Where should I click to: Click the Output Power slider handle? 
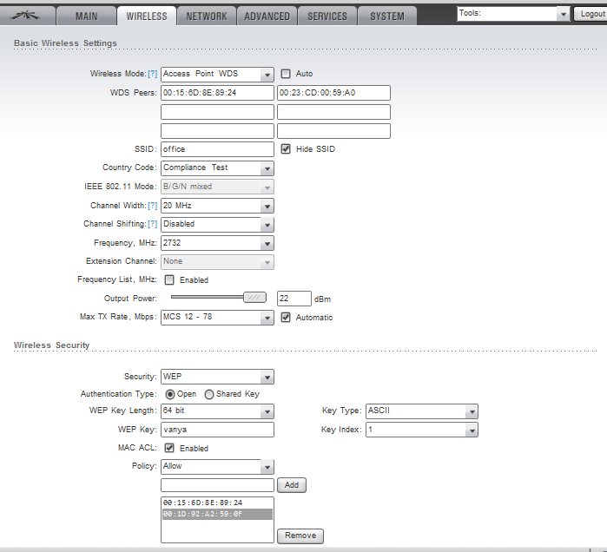[254, 298]
